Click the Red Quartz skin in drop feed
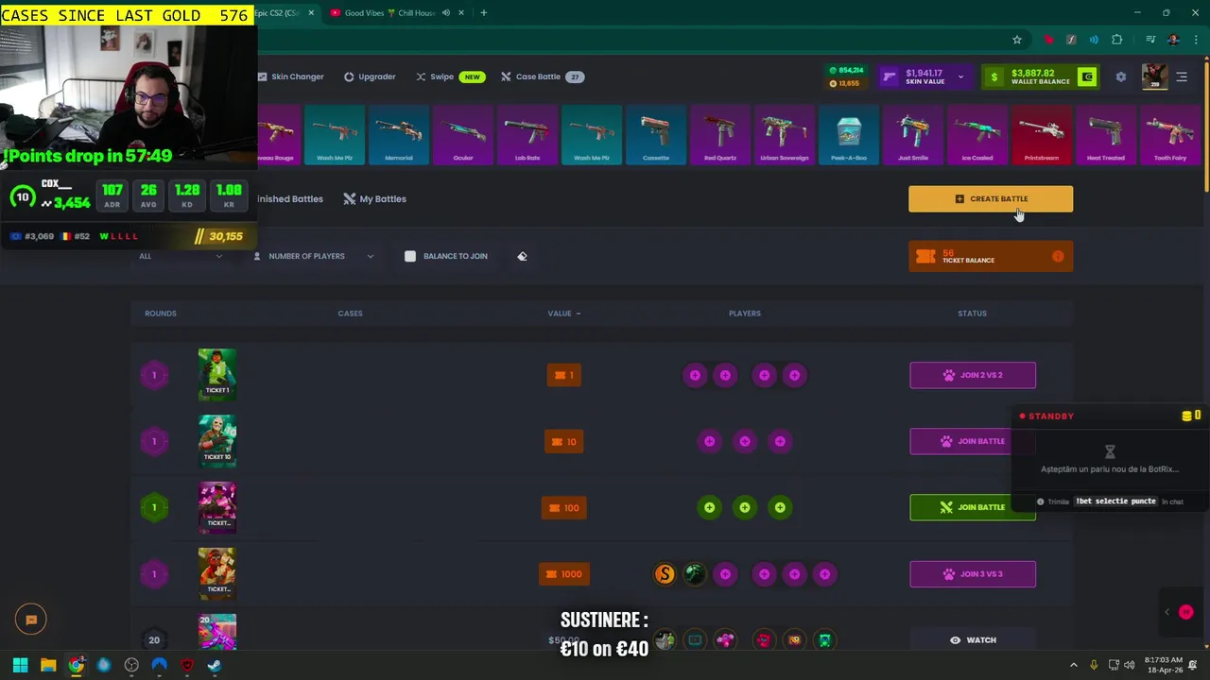This screenshot has width=1210, height=680. [719, 136]
